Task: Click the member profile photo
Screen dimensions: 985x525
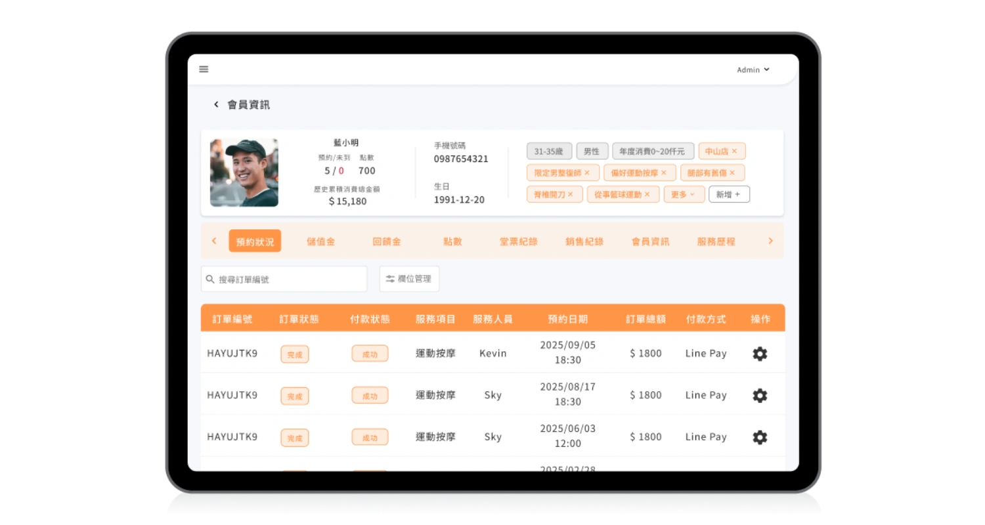Action: 244,173
